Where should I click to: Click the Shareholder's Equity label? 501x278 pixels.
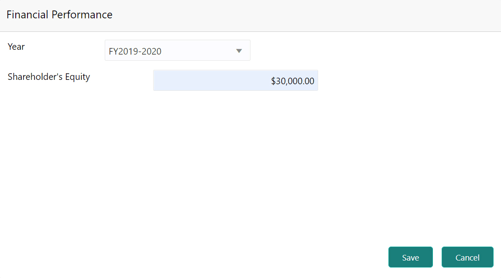(x=49, y=77)
